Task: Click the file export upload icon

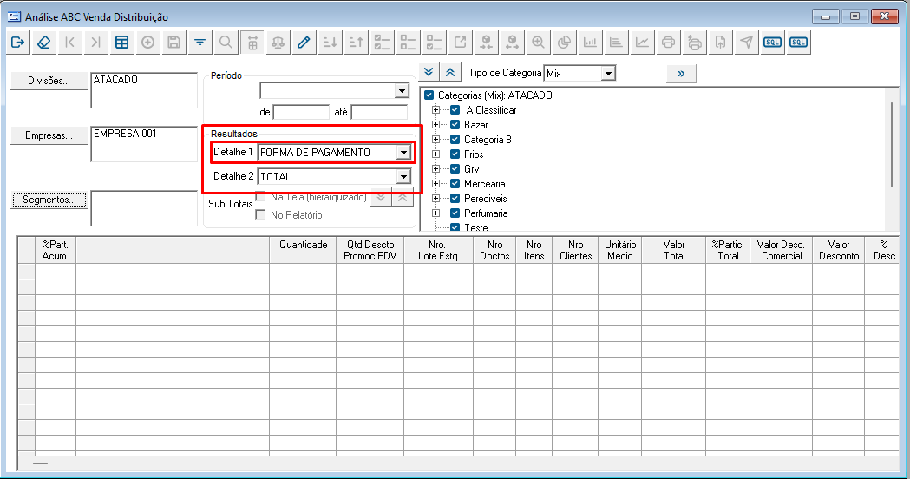Action: tap(720, 43)
